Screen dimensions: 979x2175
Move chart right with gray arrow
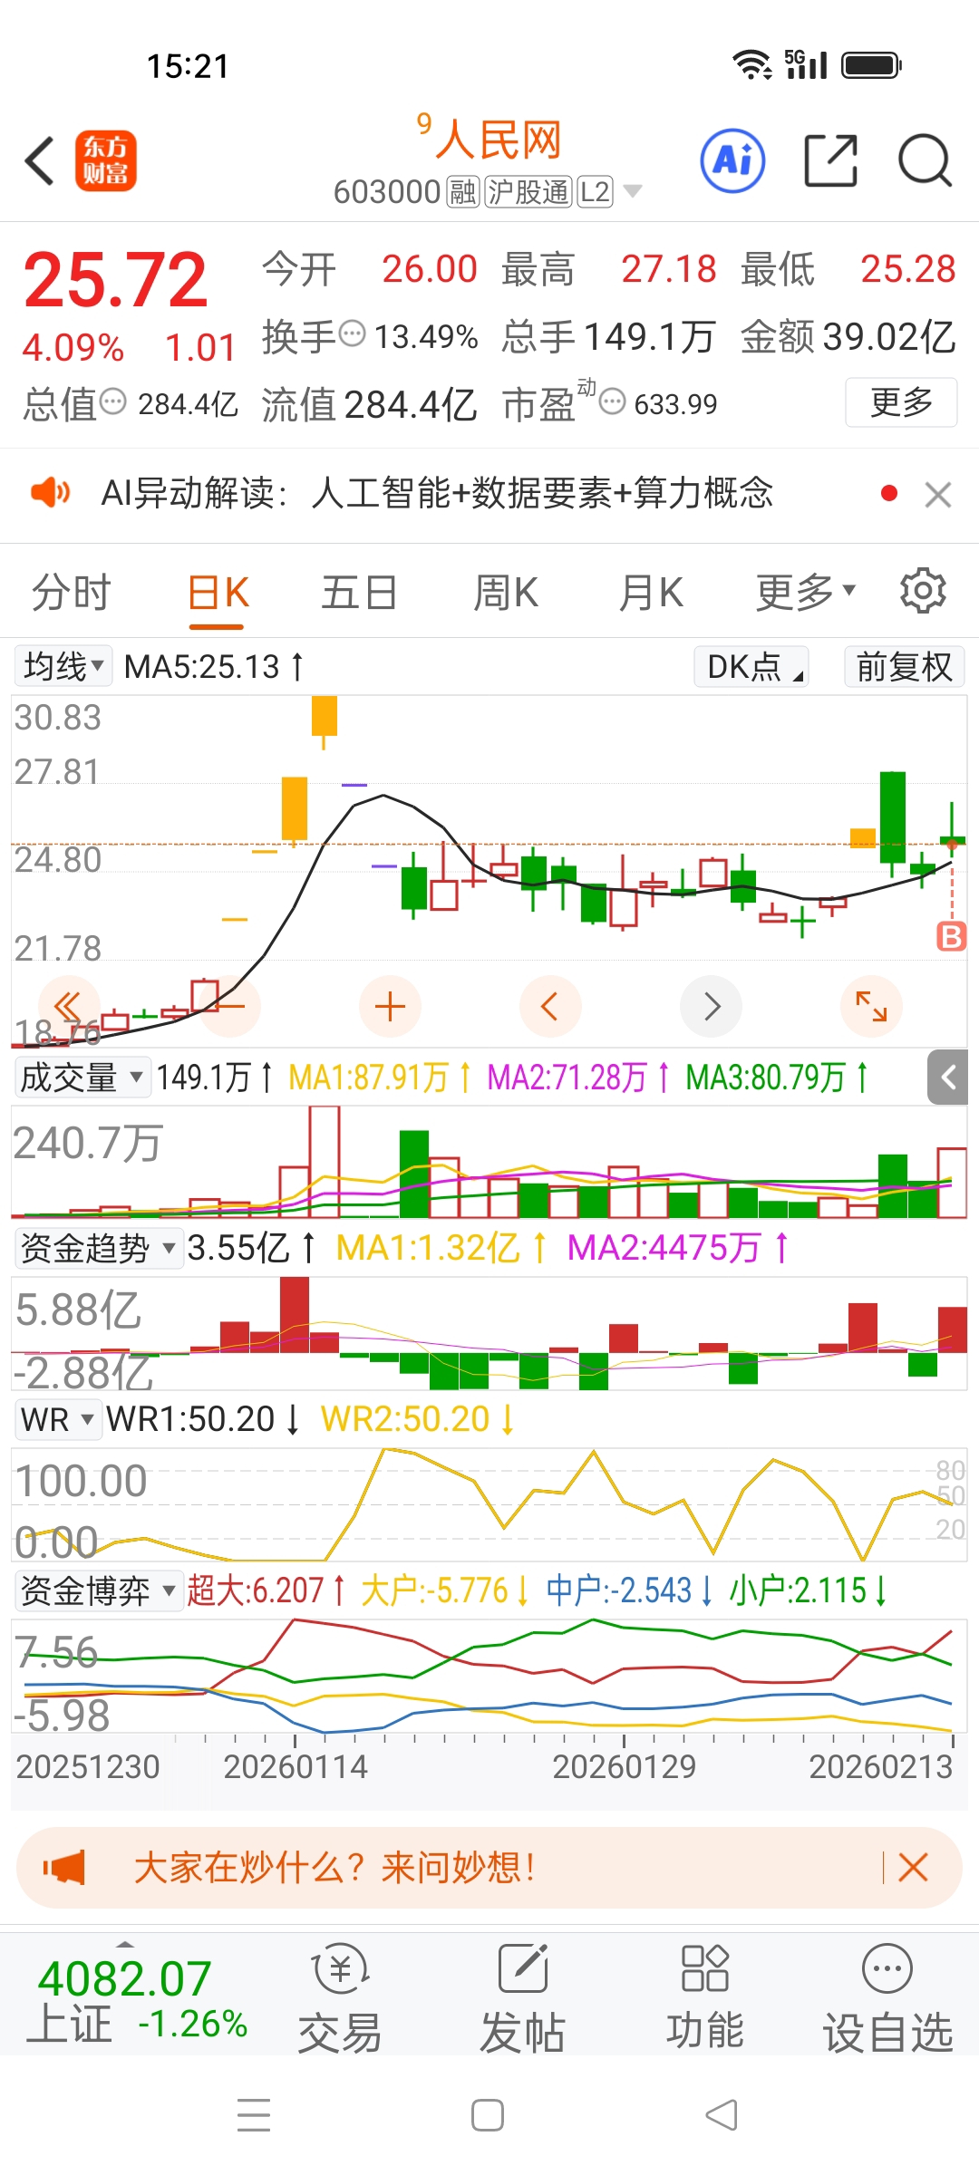pyautogui.click(x=711, y=1006)
